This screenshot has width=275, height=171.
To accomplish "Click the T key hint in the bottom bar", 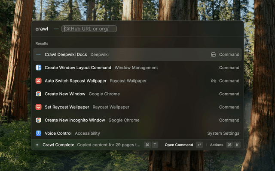I will (x=155, y=145).
